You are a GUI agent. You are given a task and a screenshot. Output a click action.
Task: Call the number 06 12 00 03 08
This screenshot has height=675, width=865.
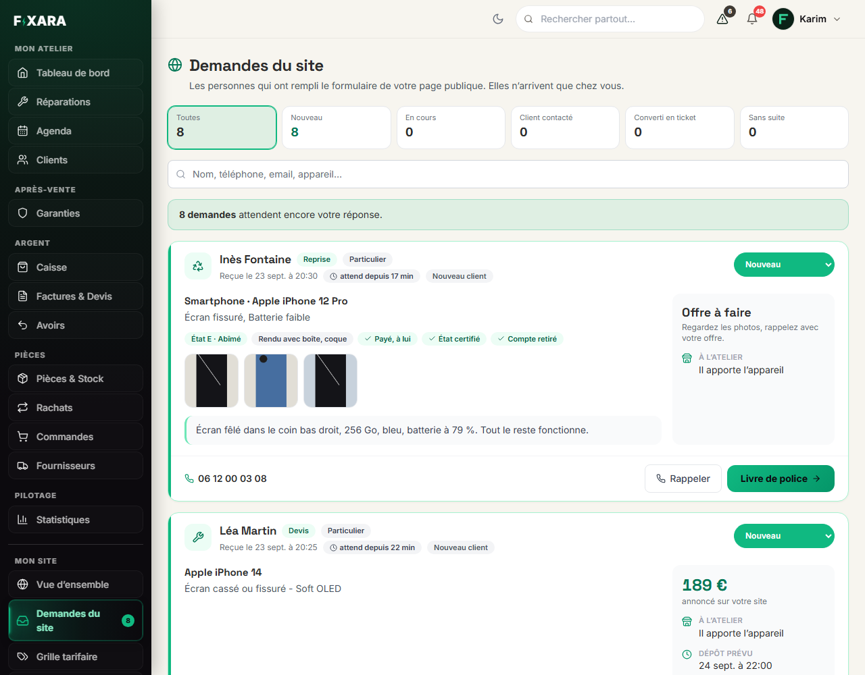226,479
